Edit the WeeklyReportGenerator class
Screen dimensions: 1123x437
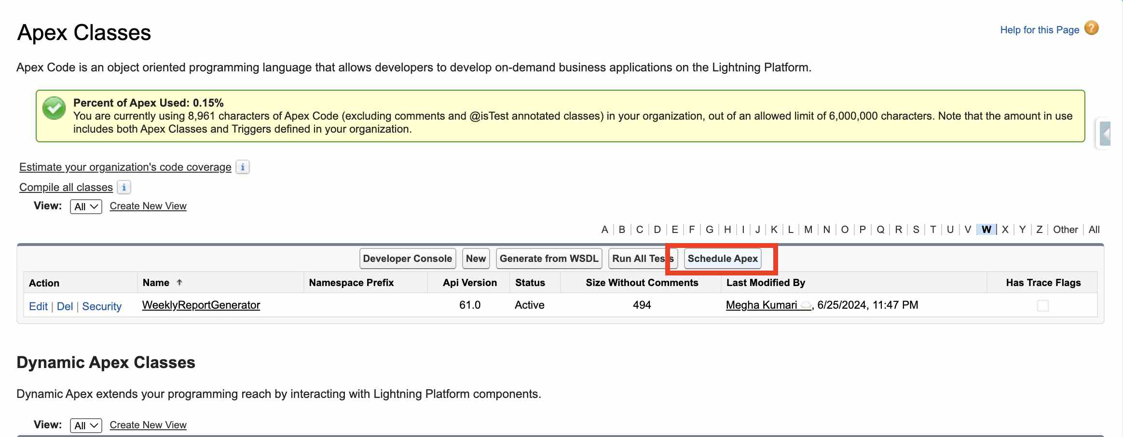[38, 306]
